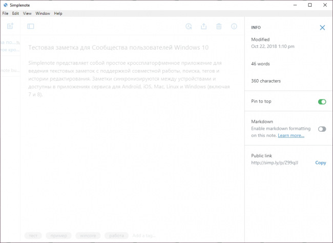The width and height of the screenshot is (333, 243).
Task: Open the View menu
Action: (x=27, y=13)
